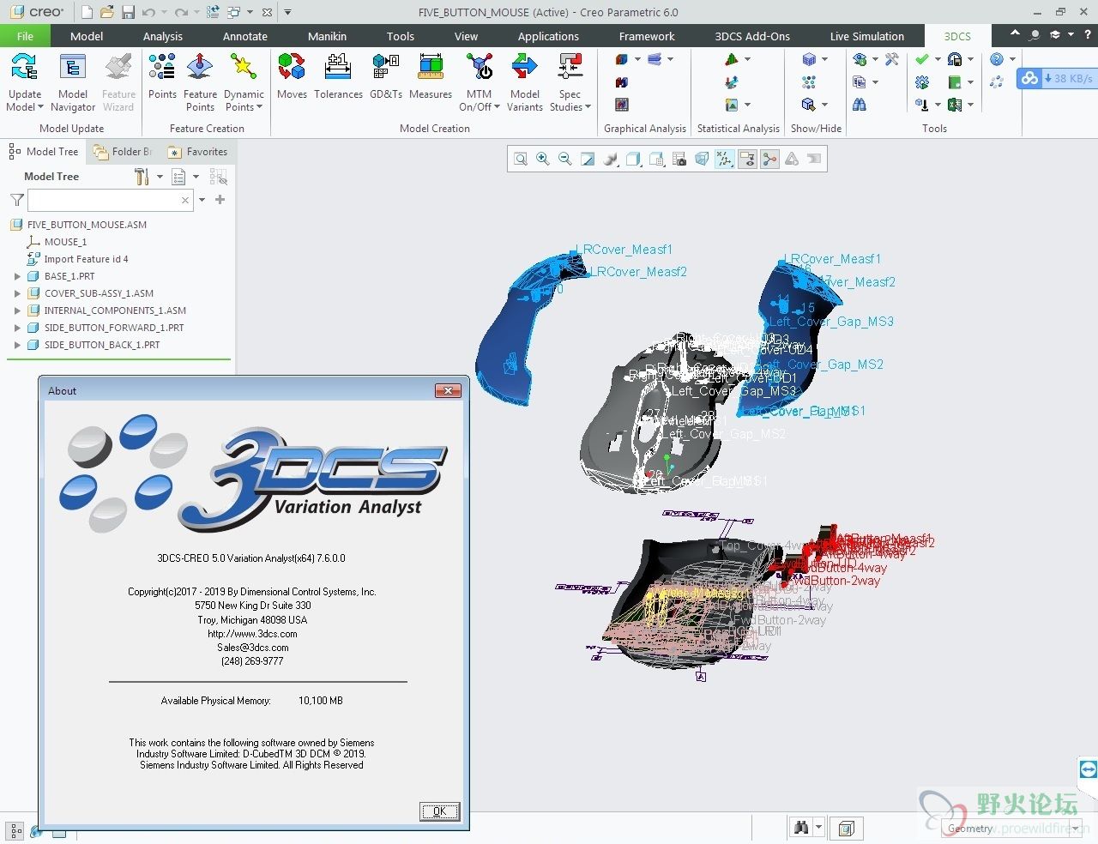Click the Refit zoom icon in the view toolbar
The height and width of the screenshot is (844, 1098).
[521, 159]
